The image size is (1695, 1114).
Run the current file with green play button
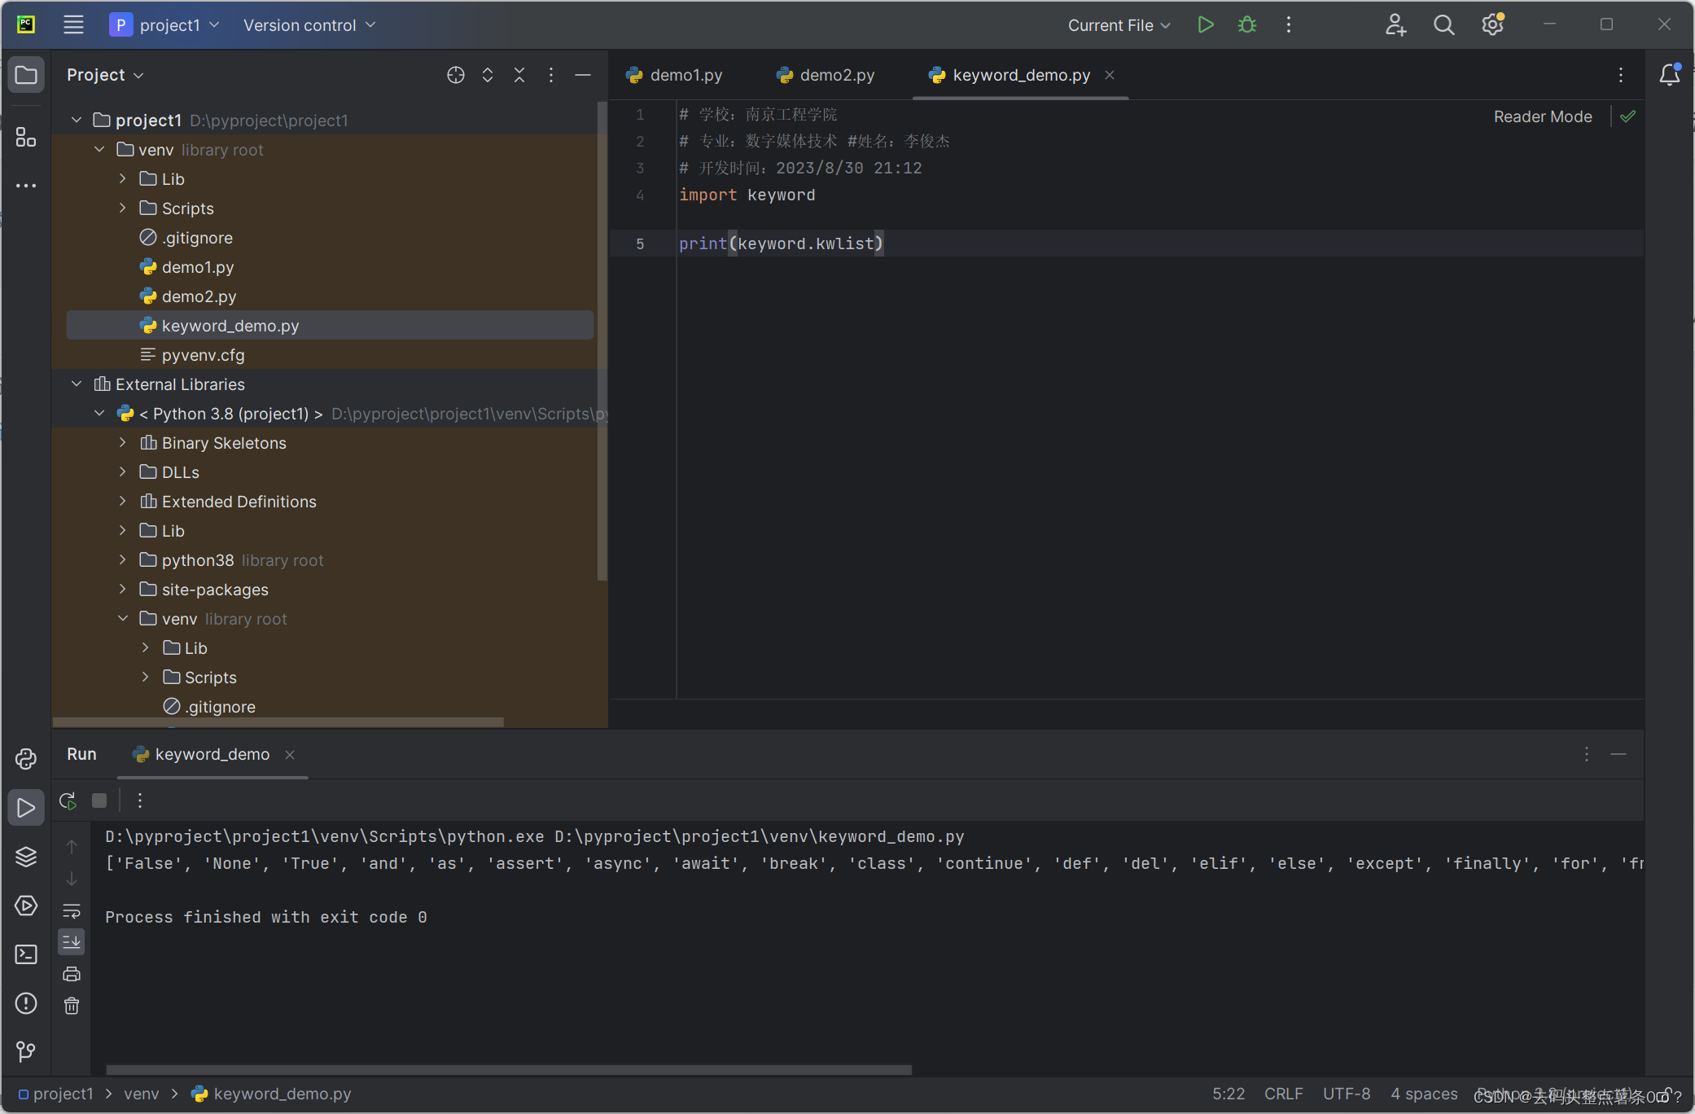[1206, 25]
